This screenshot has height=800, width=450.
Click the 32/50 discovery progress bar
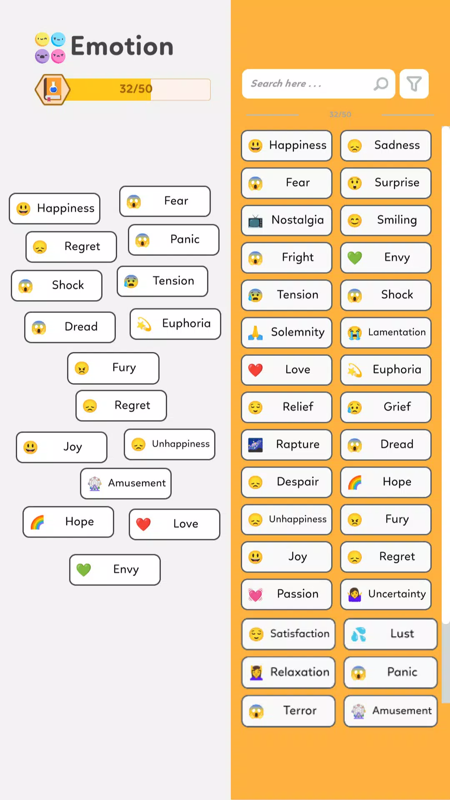click(x=137, y=89)
